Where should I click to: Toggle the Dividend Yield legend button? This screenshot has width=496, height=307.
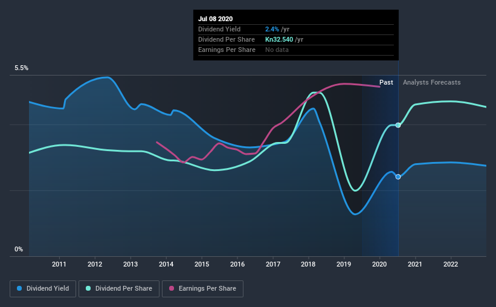(x=43, y=289)
